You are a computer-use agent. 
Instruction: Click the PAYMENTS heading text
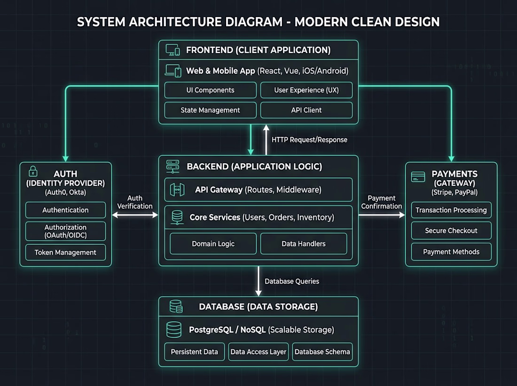(454, 174)
